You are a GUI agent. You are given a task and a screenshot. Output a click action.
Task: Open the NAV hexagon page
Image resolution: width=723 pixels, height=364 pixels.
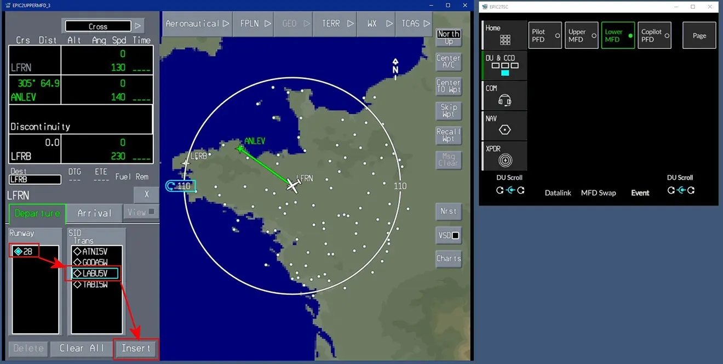pyautogui.click(x=504, y=125)
